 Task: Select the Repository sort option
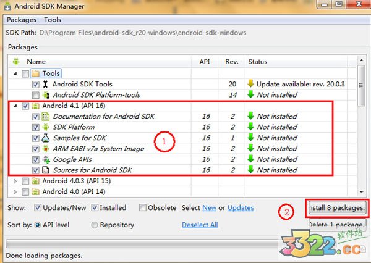click(x=95, y=225)
